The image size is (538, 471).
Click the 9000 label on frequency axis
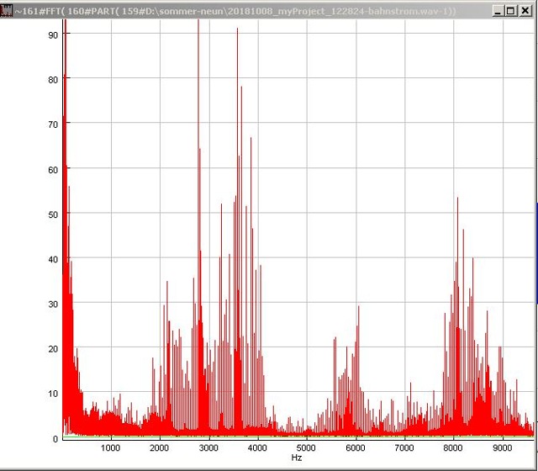pyautogui.click(x=503, y=448)
